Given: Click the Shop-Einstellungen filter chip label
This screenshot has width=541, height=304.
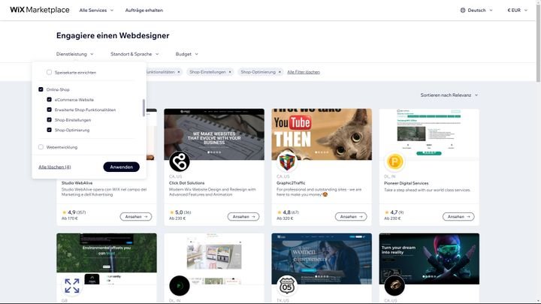Looking at the screenshot, I should [207, 72].
